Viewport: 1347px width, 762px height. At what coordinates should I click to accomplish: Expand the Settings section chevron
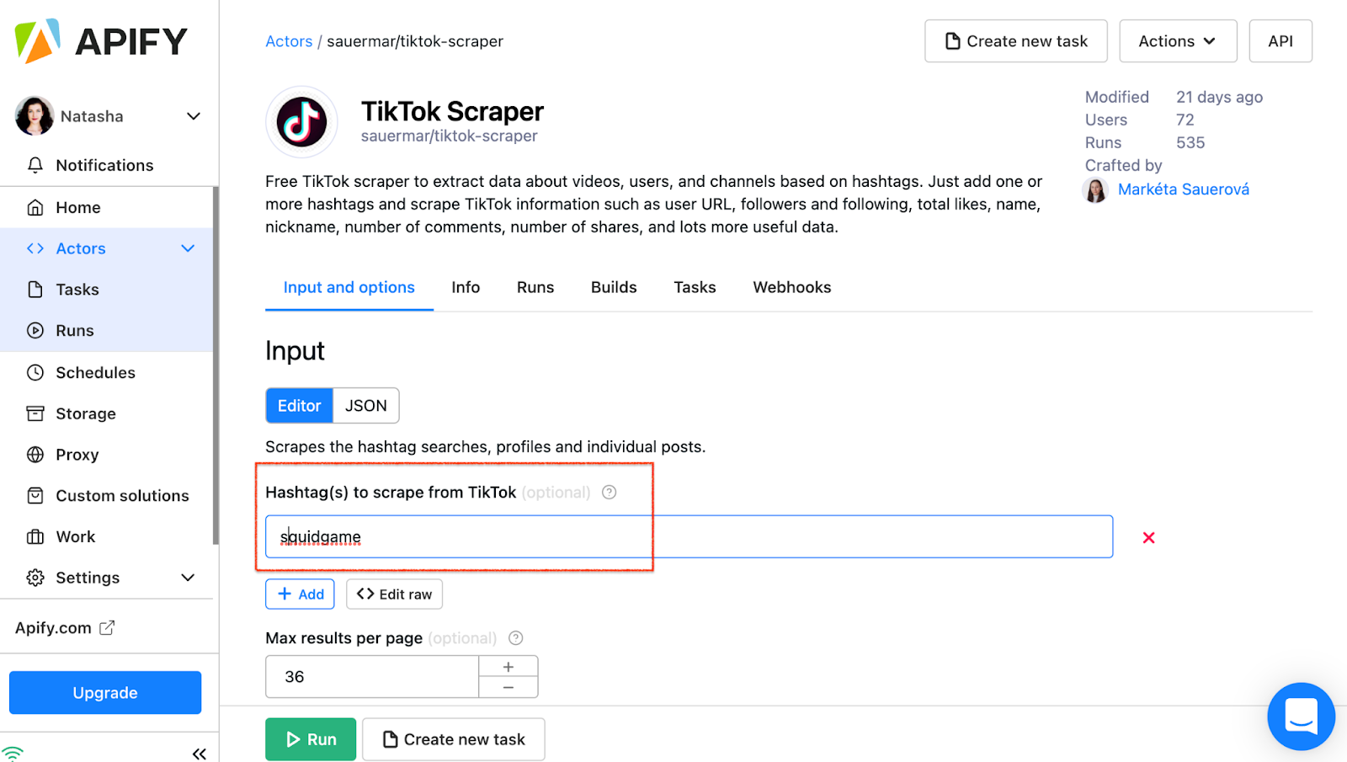pyautogui.click(x=188, y=578)
